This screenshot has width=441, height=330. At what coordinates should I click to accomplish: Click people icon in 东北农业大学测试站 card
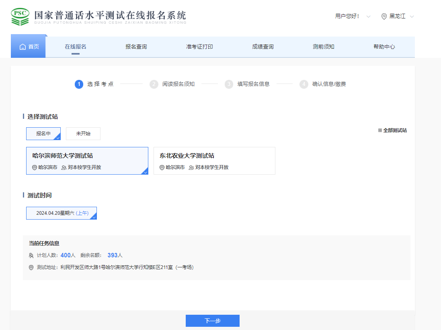tap(191, 167)
